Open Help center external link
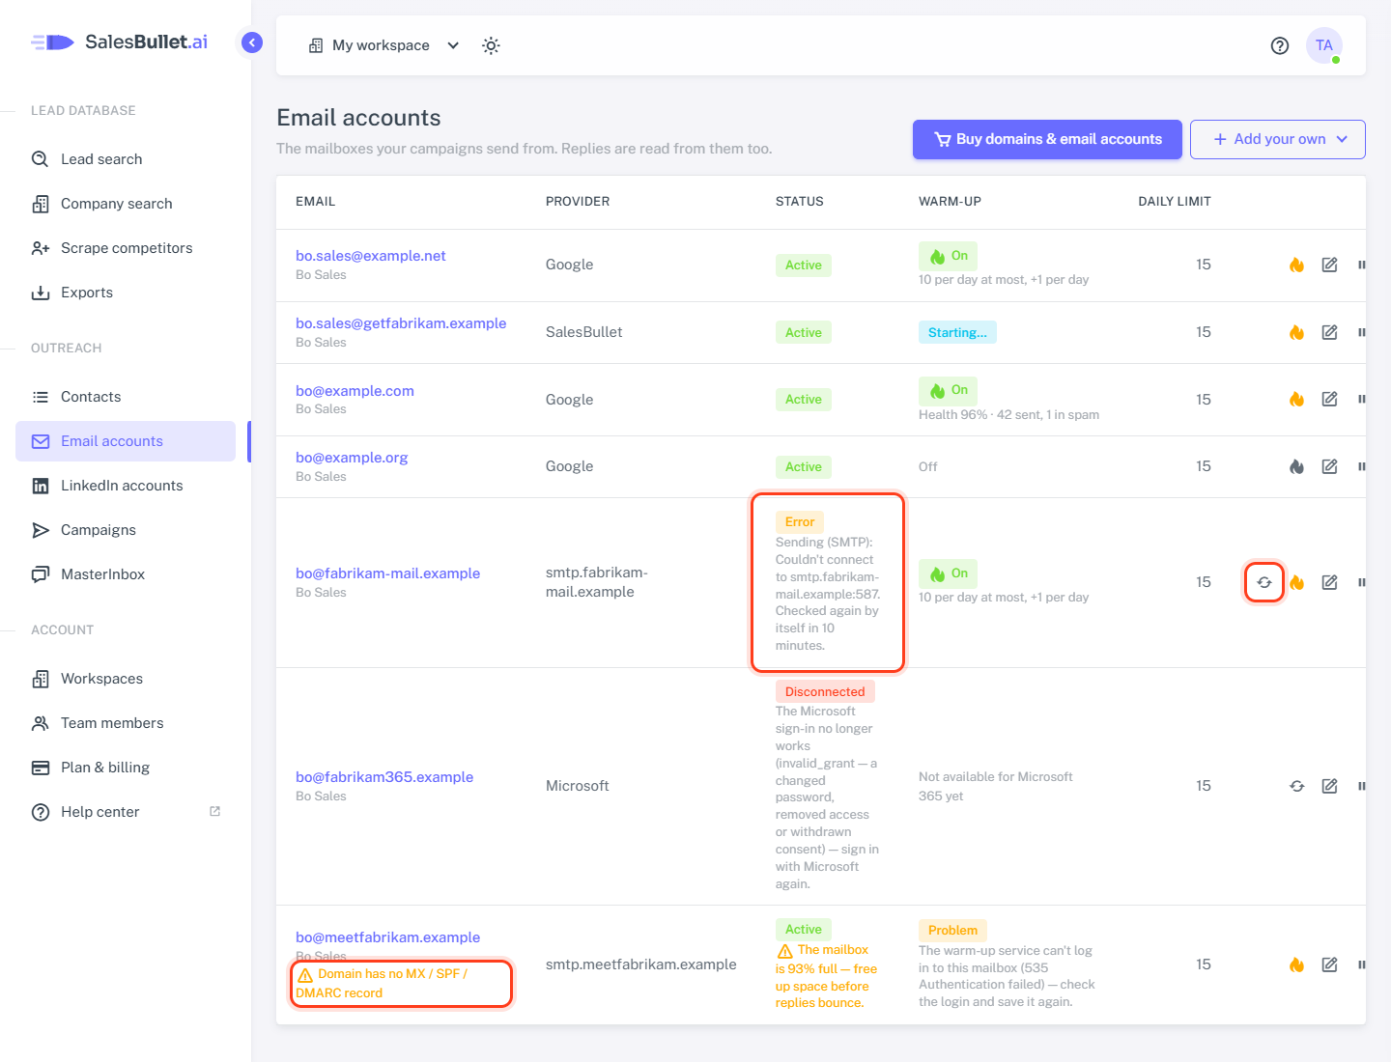The height and width of the screenshot is (1062, 1391). click(126, 812)
